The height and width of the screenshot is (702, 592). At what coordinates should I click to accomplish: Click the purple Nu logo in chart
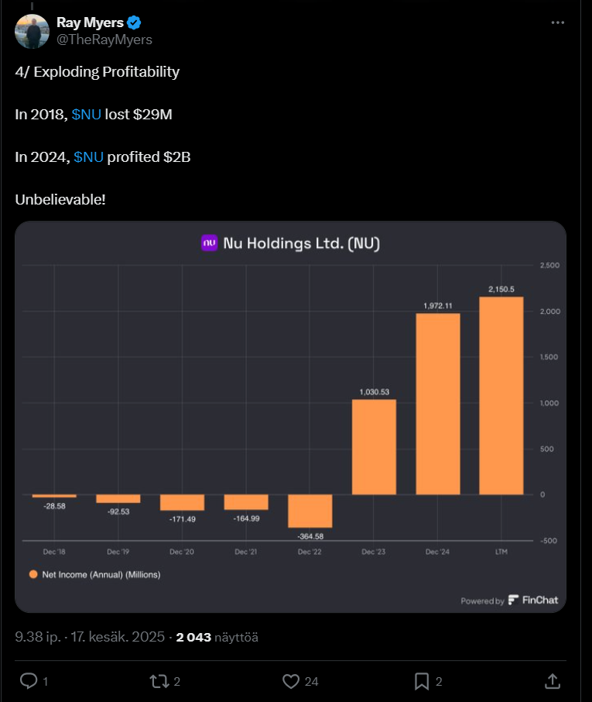point(209,243)
